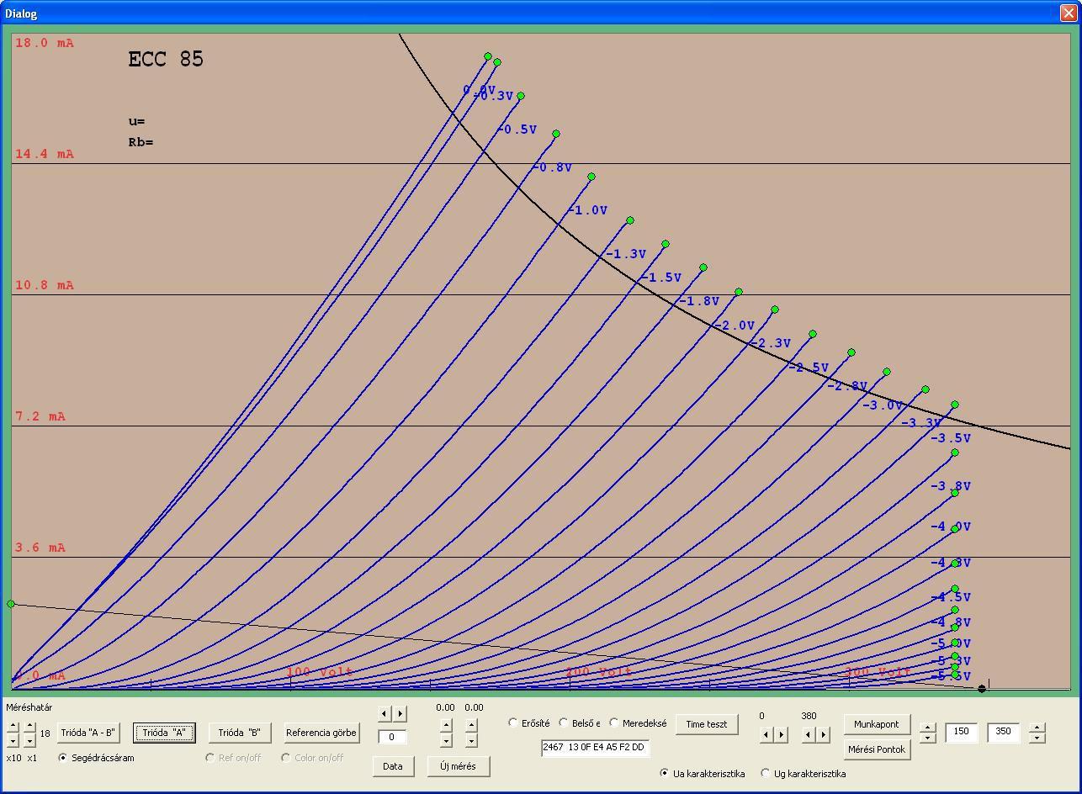1082x794 pixels.
Task: Increase the x1 Méréshatár range stepper
Action: [30, 727]
